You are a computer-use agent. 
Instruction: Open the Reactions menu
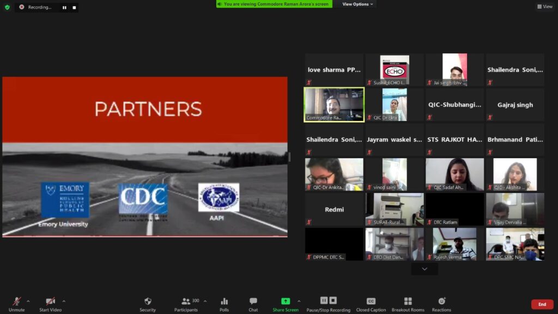441,301
